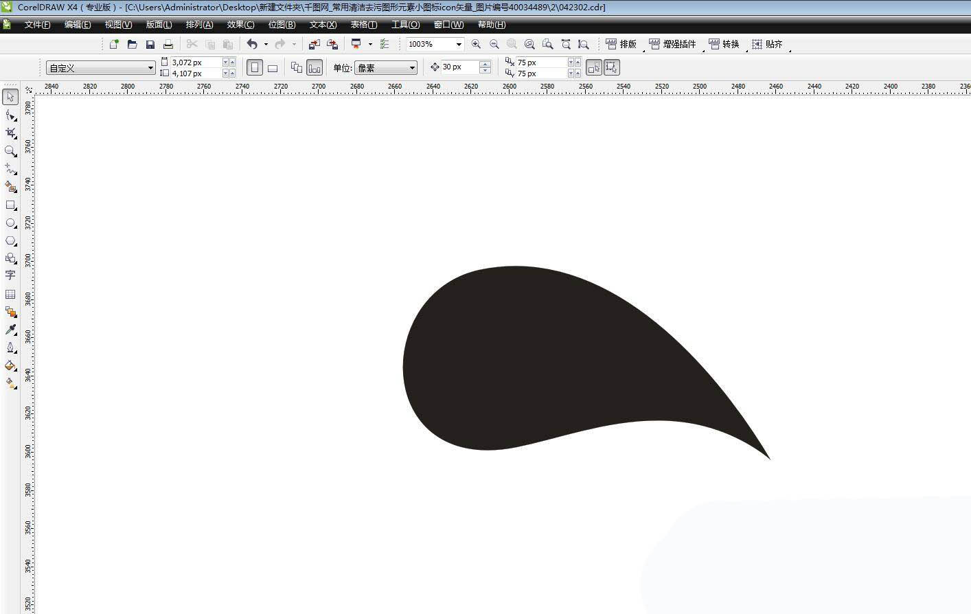Activate the Zoom tool in the toolbox
Viewport: 971px width, 614px height.
coord(10,150)
